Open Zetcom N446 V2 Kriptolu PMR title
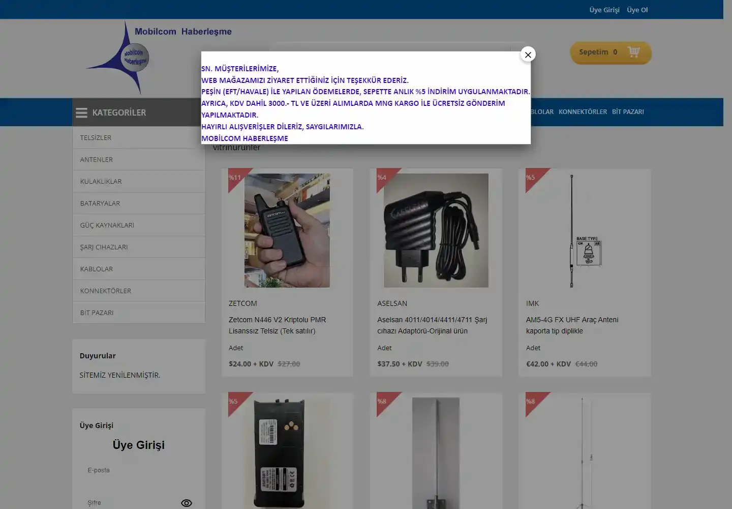Screen dimensions: 732x509 278,325
